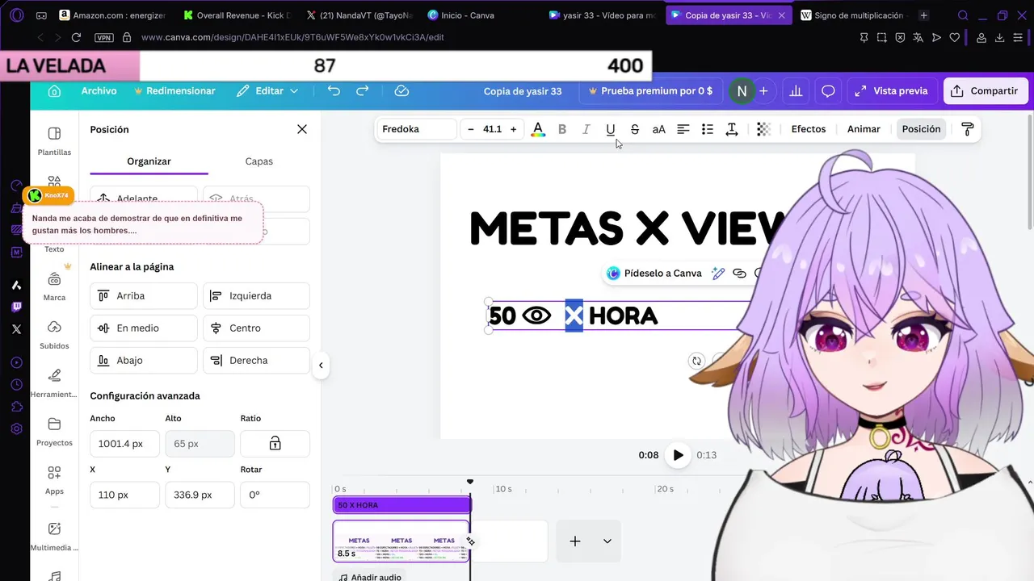
Task: Check cloud save status icon
Action: [401, 91]
